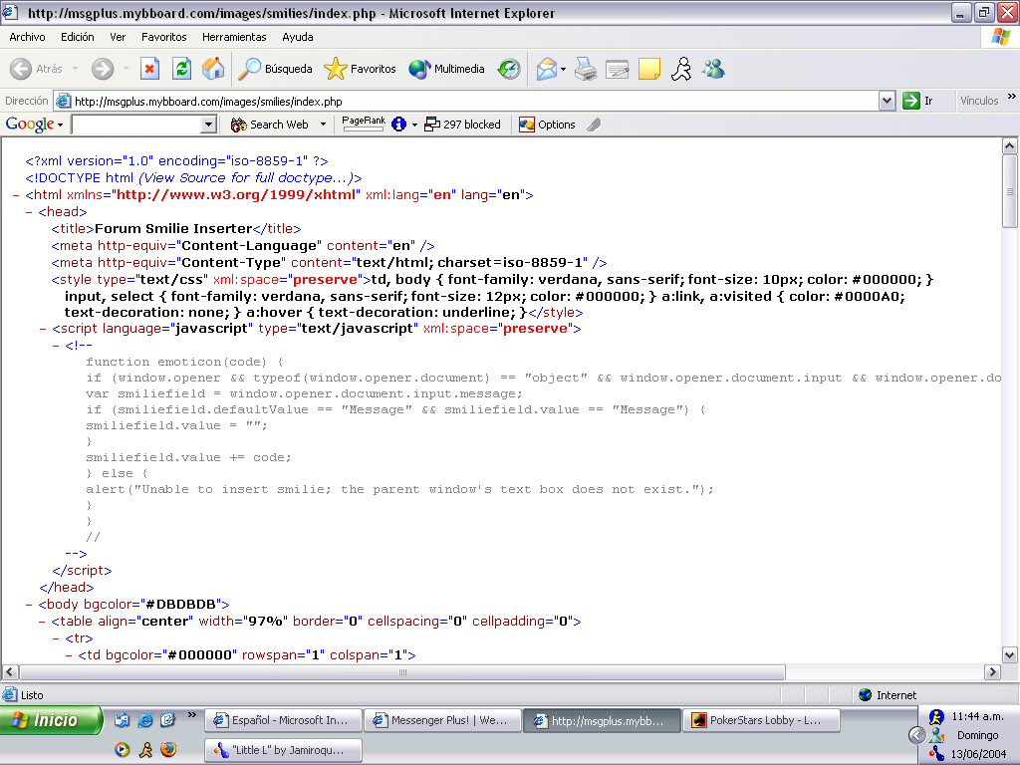Switch to "Little L" by Jamiroquai taskbar item
1020x765 pixels.
tap(284, 750)
